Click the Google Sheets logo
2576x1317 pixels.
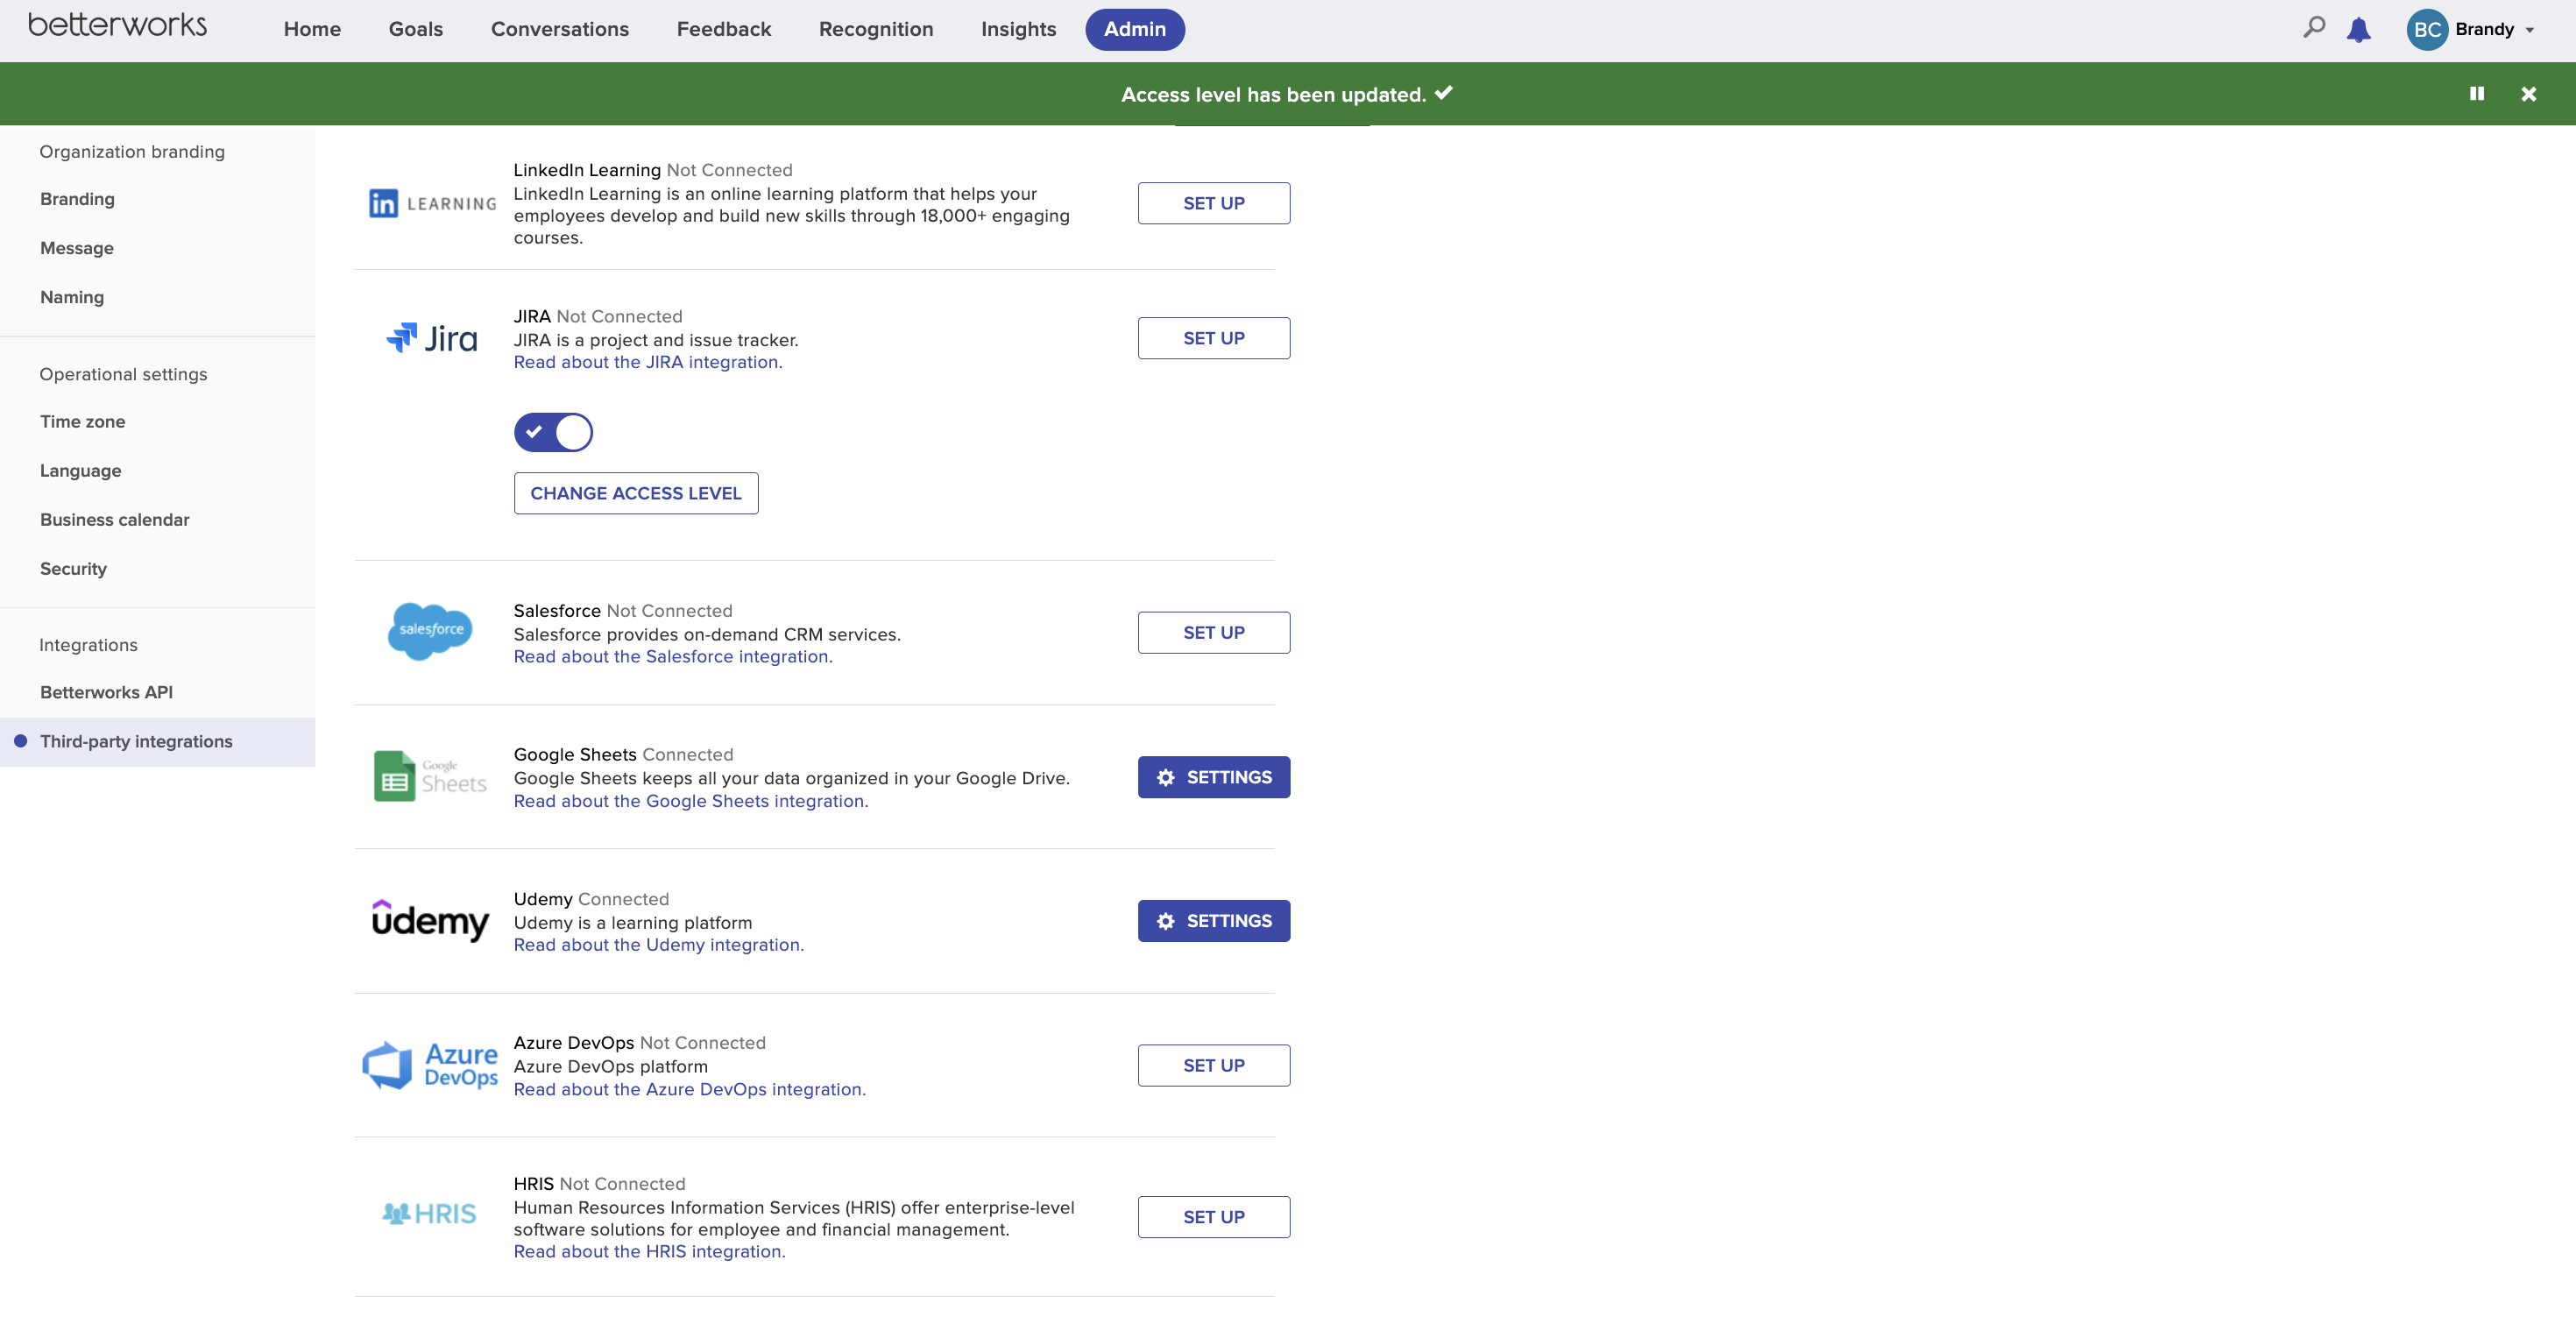[x=430, y=776]
